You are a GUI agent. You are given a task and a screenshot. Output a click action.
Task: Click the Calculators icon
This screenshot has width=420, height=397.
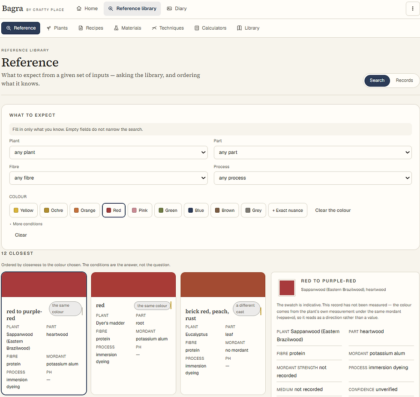[x=197, y=28]
